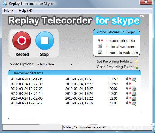Click the title bar application icon
Screen dimensions: 155x133
5,4
